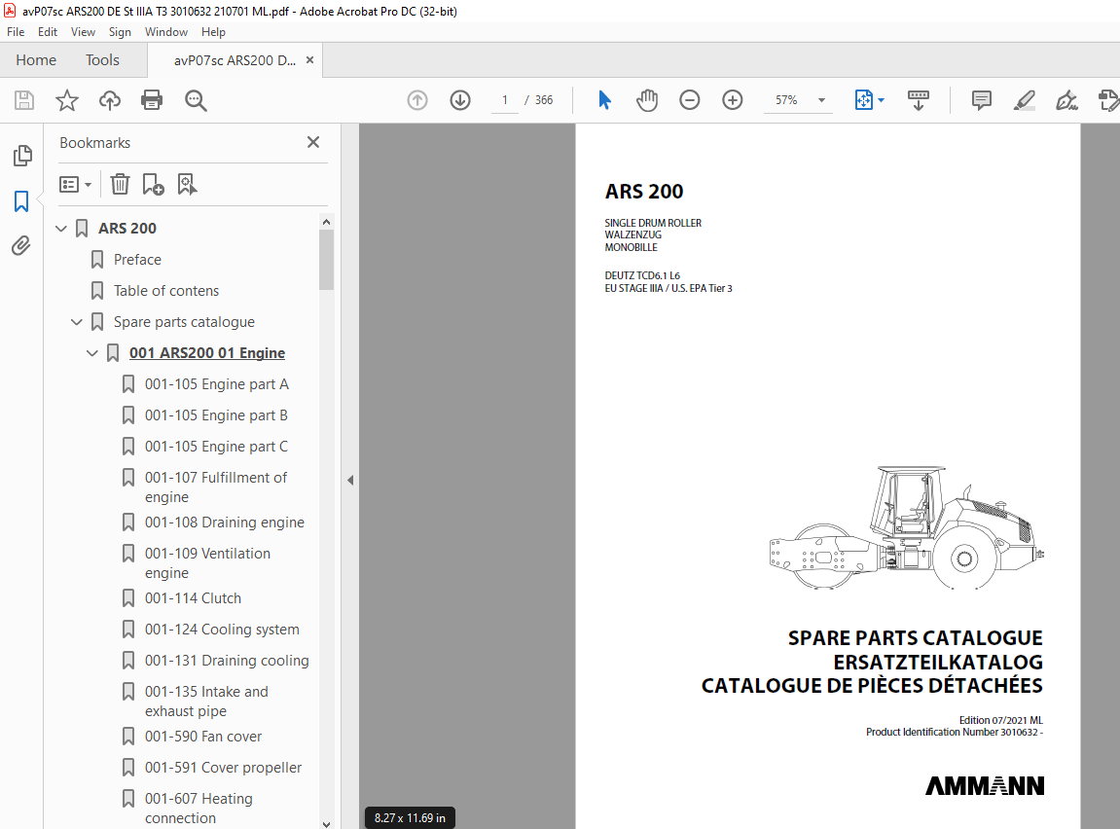Open 001-591 Cover propeller bookmark
Image resolution: width=1120 pixels, height=829 pixels.
tap(223, 768)
